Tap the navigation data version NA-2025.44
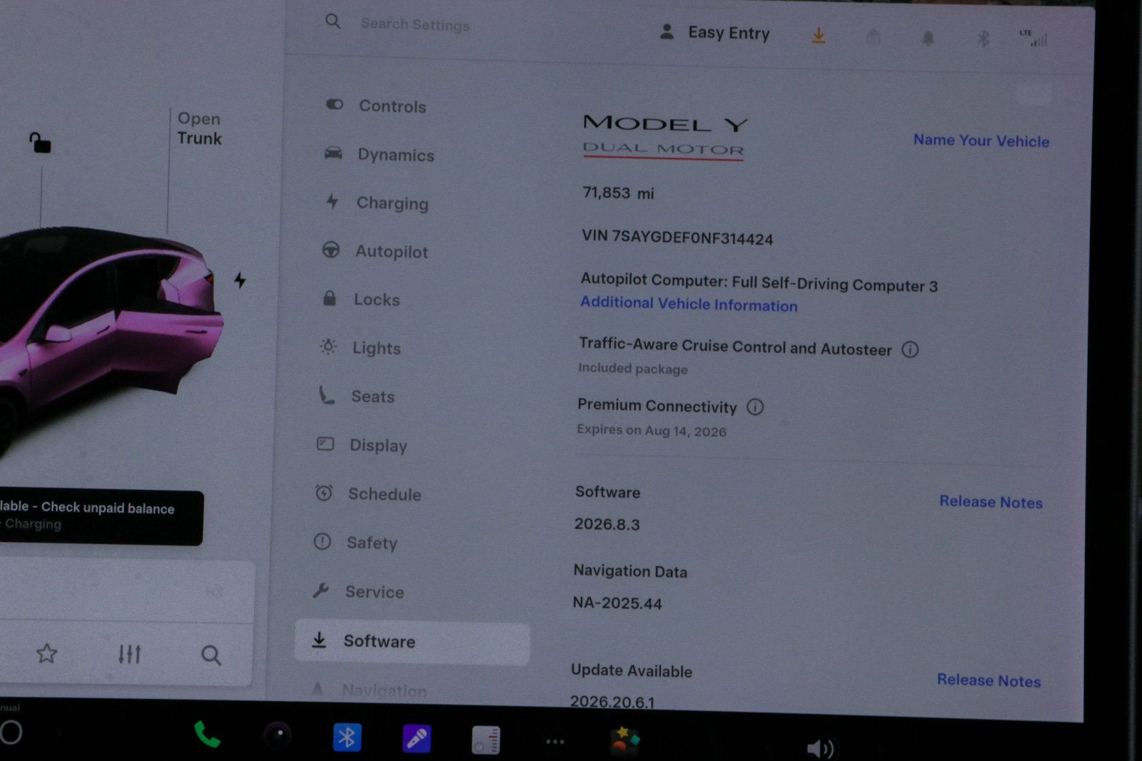The width and height of the screenshot is (1142, 761). [617, 603]
